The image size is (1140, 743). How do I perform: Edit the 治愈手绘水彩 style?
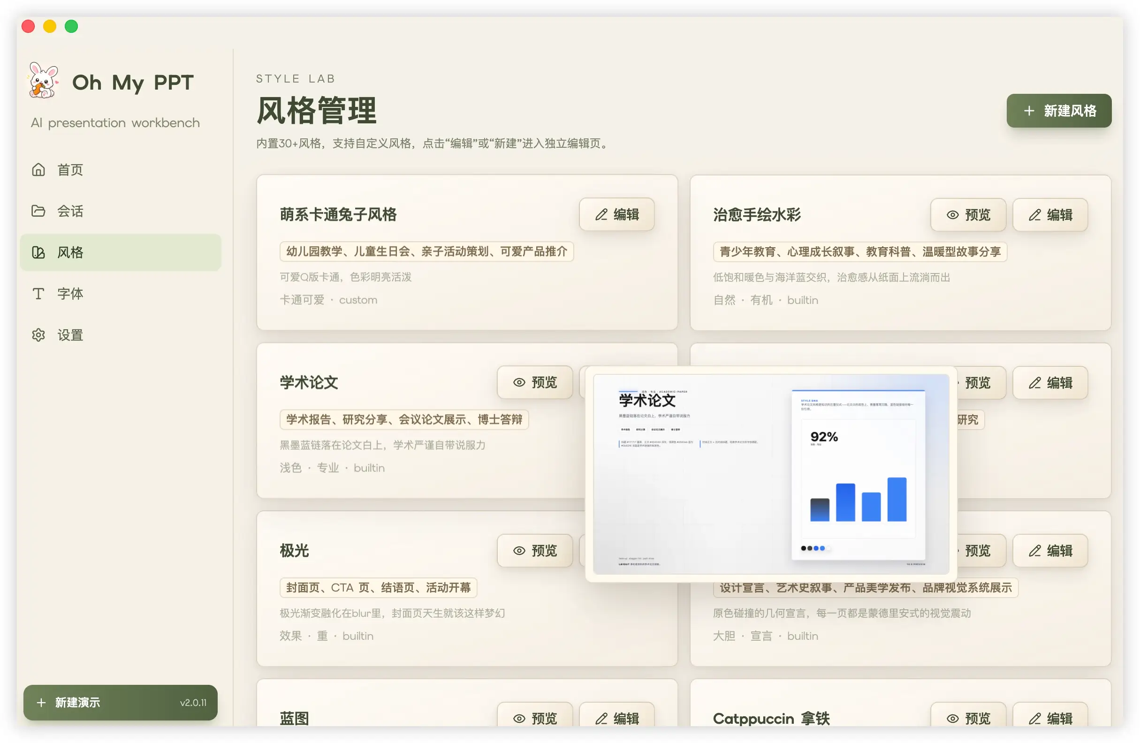(x=1050, y=215)
